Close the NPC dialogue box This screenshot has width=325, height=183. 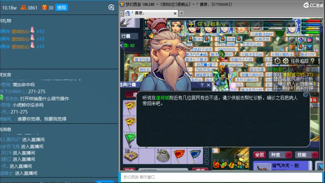tap(306, 95)
